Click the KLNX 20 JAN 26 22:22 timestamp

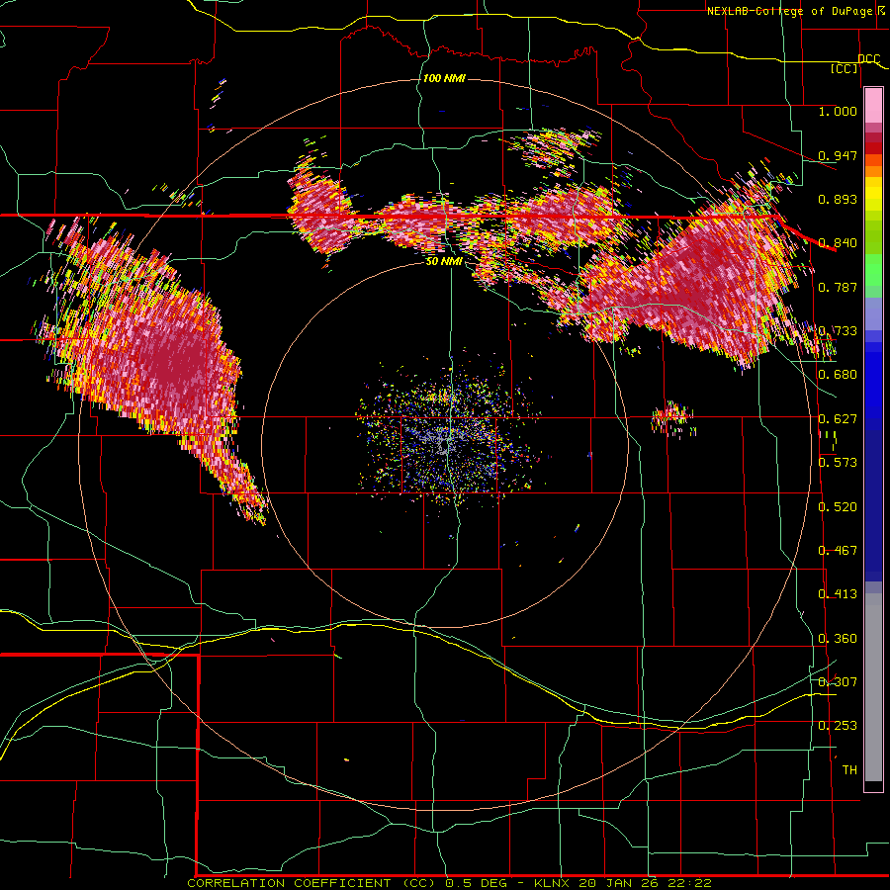point(623,883)
